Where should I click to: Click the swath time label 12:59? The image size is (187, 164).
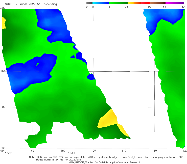[72, 153]
